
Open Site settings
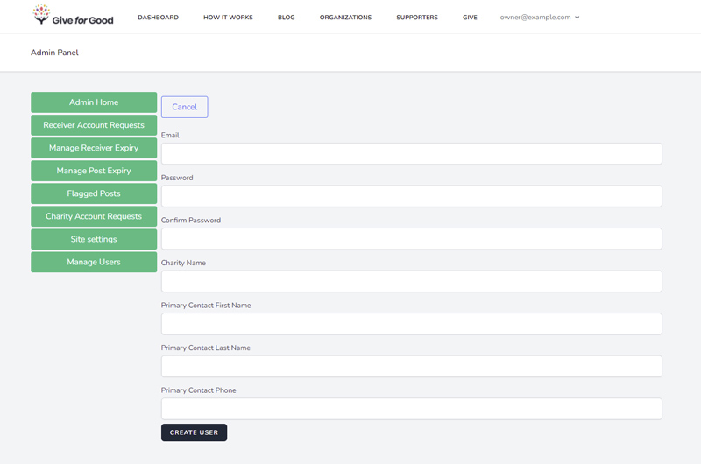[94, 239]
